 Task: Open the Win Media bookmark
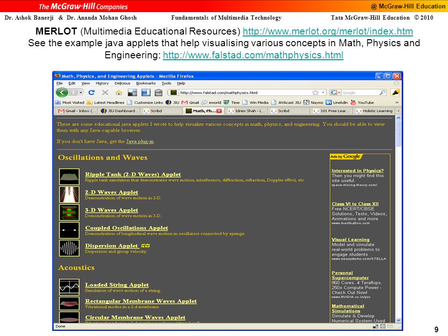[x=256, y=102]
